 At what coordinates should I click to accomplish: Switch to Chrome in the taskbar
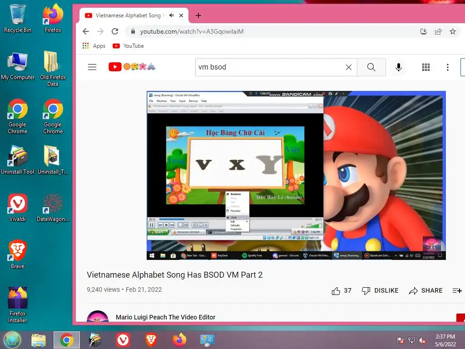[67, 340]
